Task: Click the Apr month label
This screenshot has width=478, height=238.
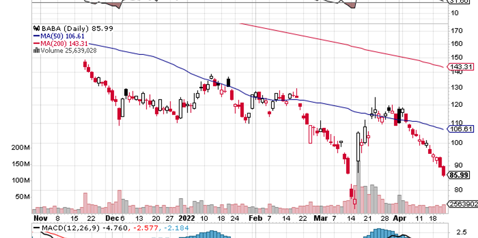Action: pyautogui.click(x=399, y=219)
